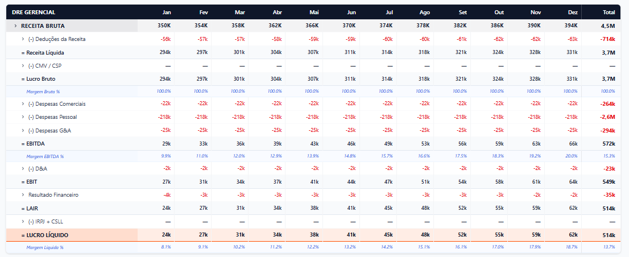The width and height of the screenshot is (629, 257).
Task: Click the Receita Líquida total 3,7M cell
Action: [x=608, y=52]
